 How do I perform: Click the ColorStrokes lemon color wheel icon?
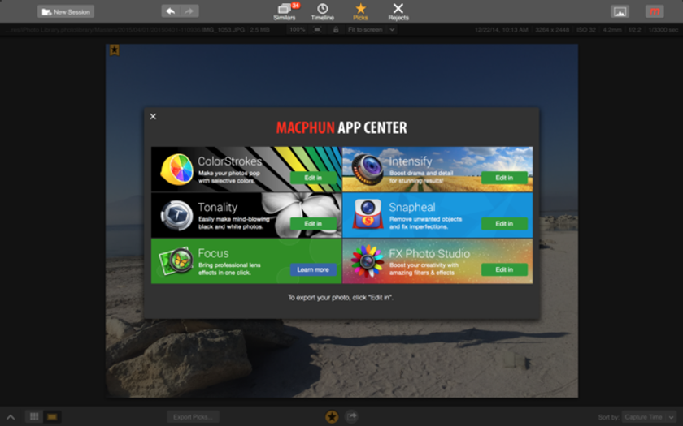[x=177, y=170]
